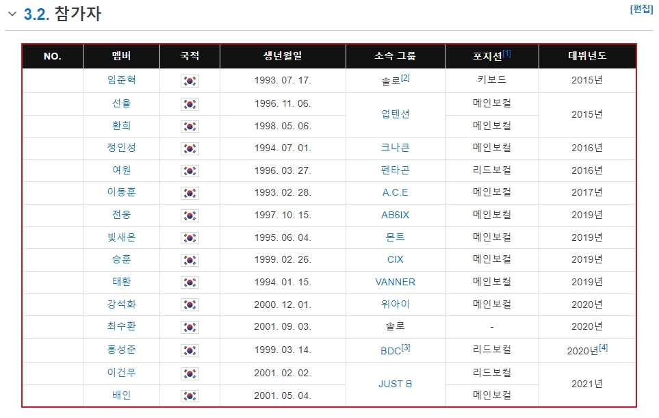Viewport: 659px width, 418px height.
Task: Click the 3.2. section number link
Action: [37, 14]
